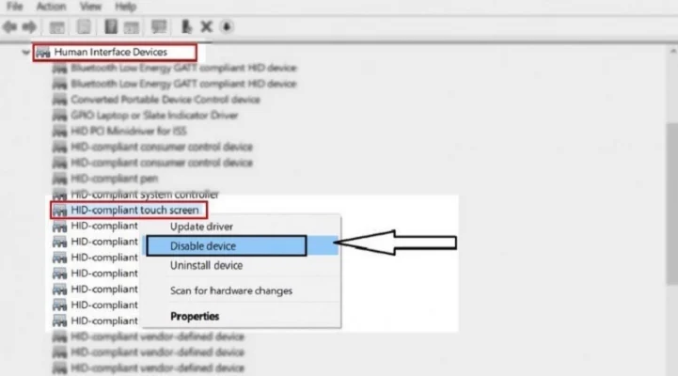Open the Help menu
Viewport: 678px width, 376px height.
tap(125, 7)
